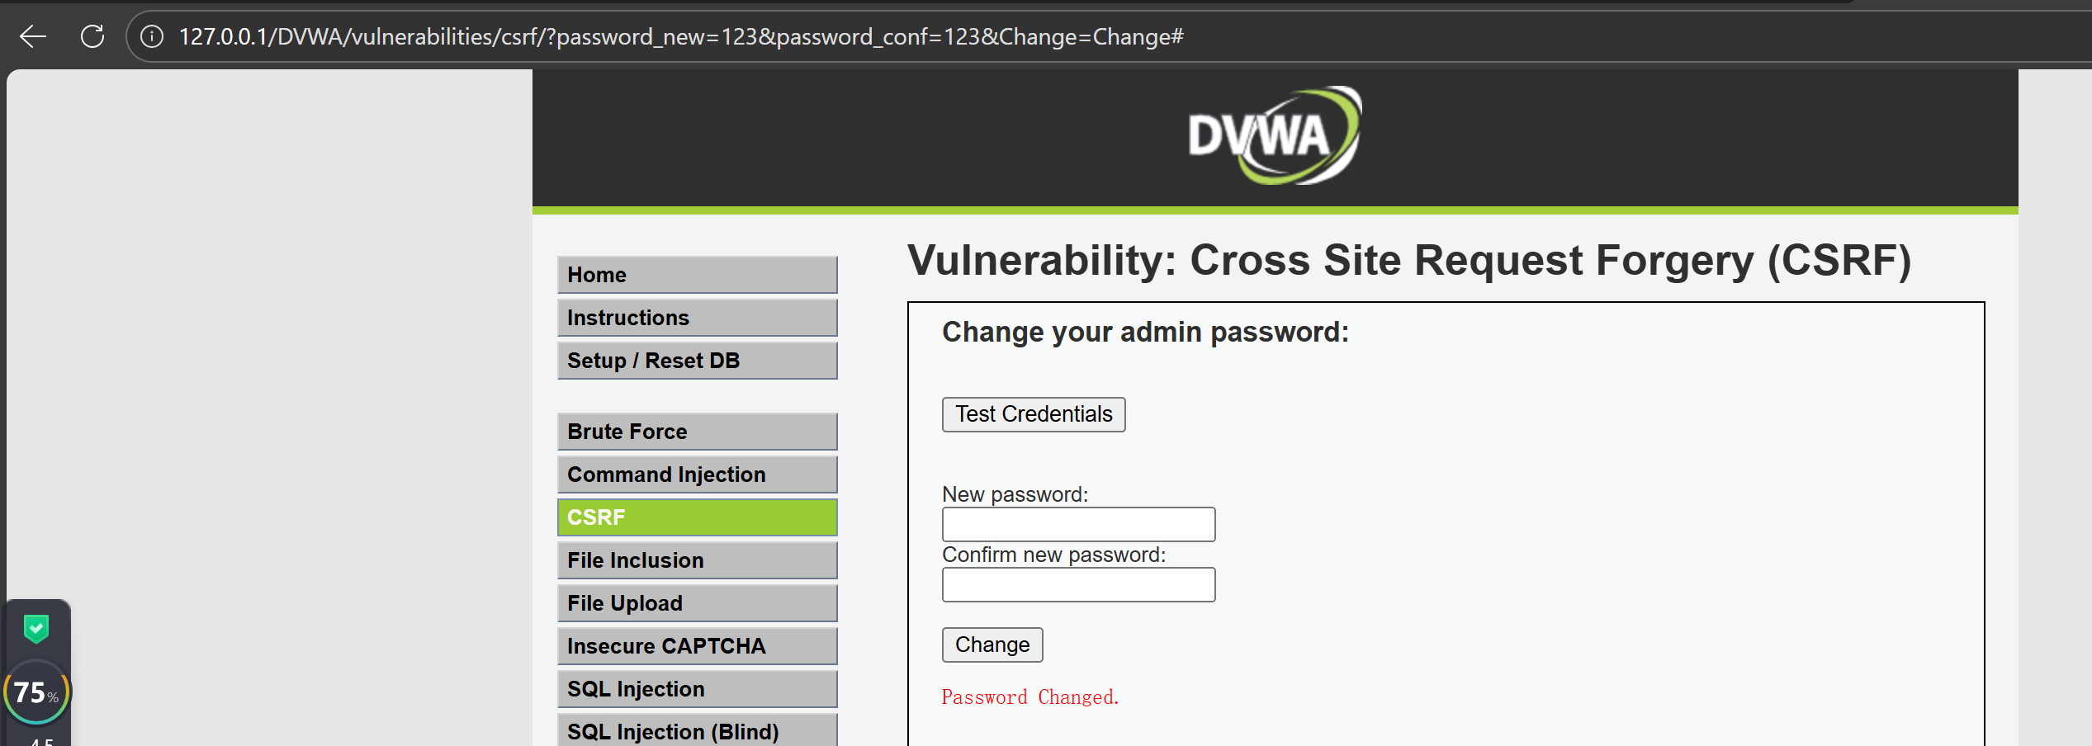Select the highlighted CSRF menu item
Screen dimensions: 2092x746
[697, 517]
